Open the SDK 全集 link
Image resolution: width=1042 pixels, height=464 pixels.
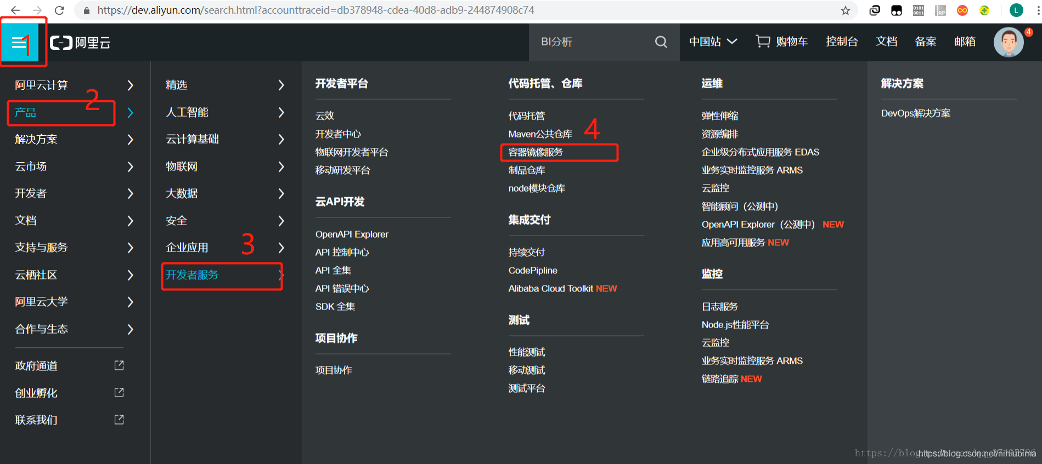[335, 307]
